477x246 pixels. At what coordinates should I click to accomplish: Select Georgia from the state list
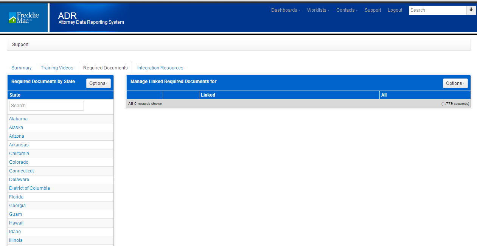17,206
